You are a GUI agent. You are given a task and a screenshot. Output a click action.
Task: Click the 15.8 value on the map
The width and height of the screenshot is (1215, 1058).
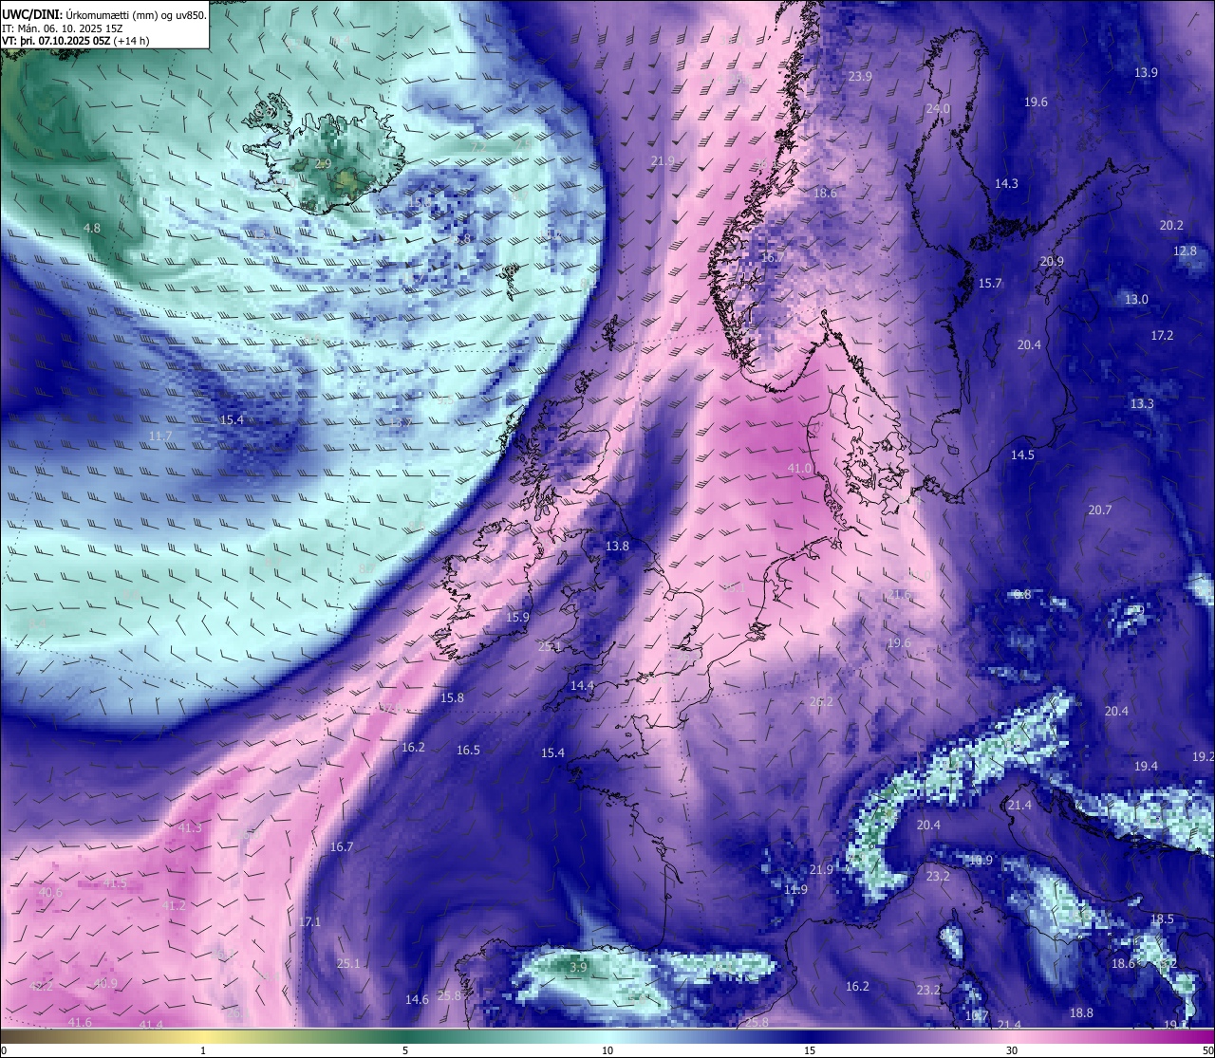tap(452, 698)
